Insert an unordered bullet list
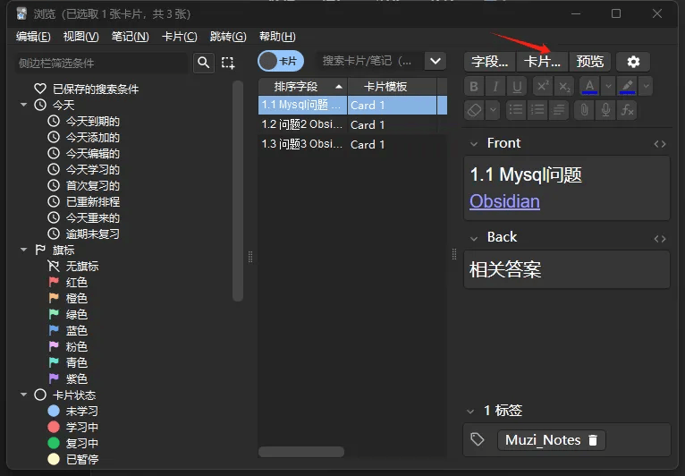The width and height of the screenshot is (685, 476). [516, 110]
